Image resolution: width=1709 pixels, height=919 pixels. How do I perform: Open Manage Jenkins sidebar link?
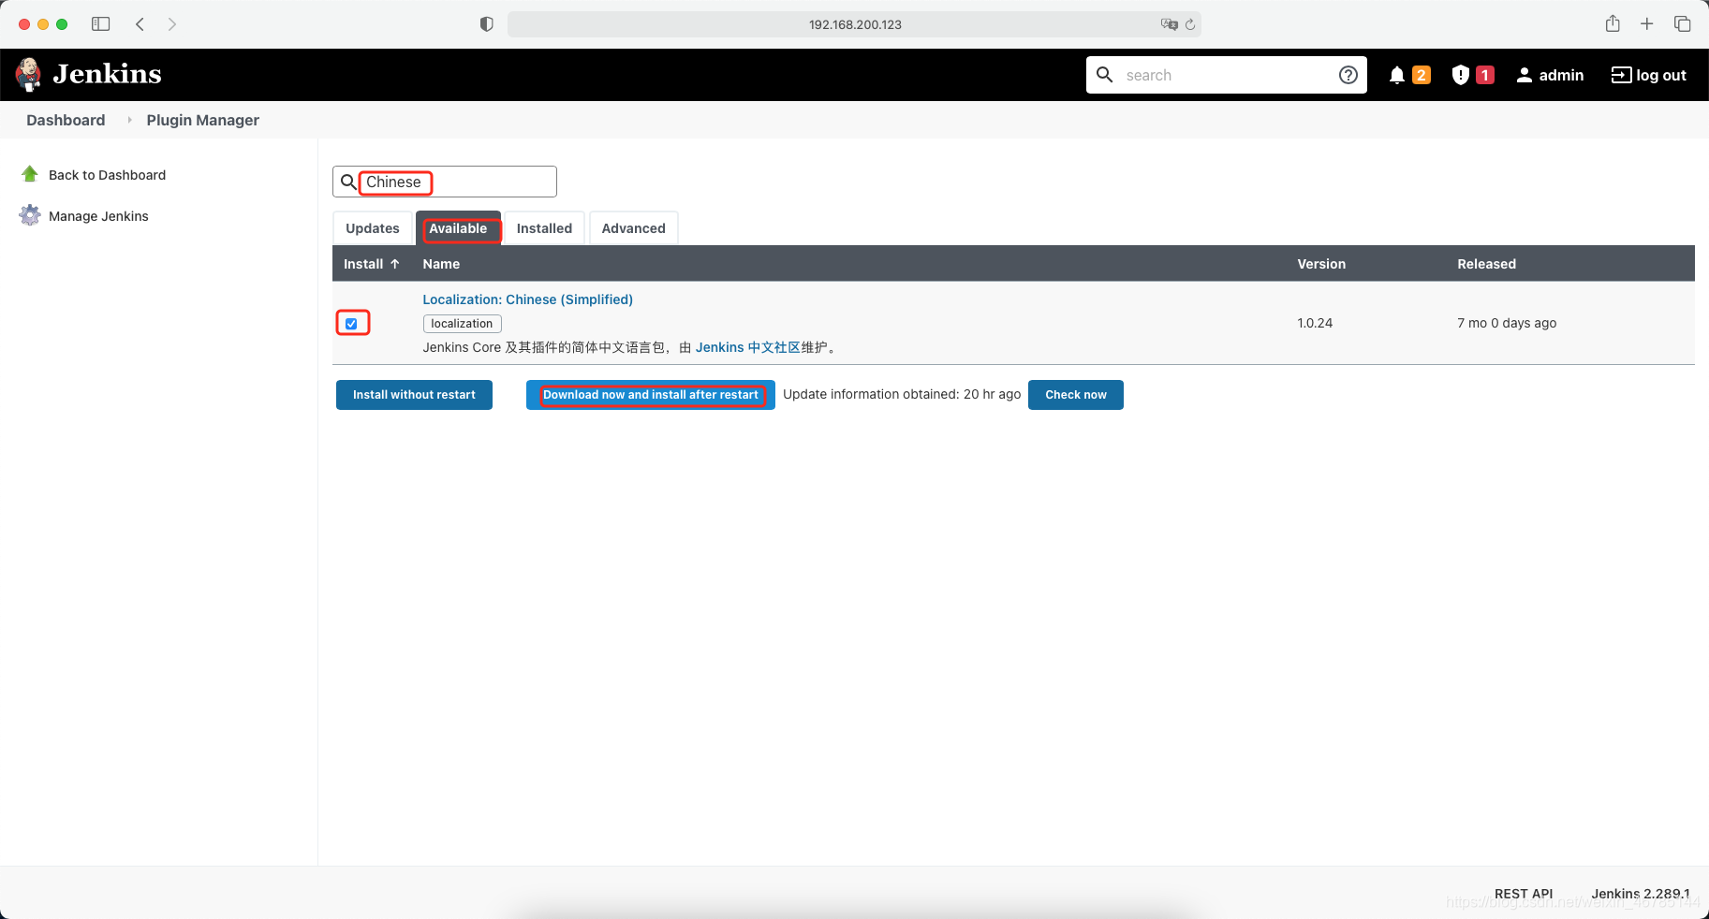click(x=98, y=216)
